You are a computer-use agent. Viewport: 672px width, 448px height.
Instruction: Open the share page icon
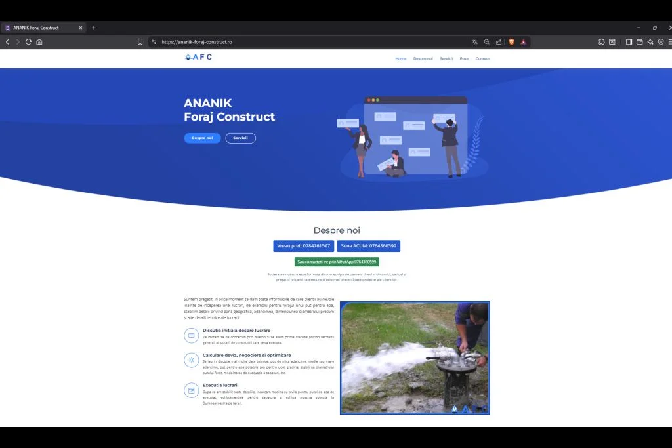click(499, 42)
